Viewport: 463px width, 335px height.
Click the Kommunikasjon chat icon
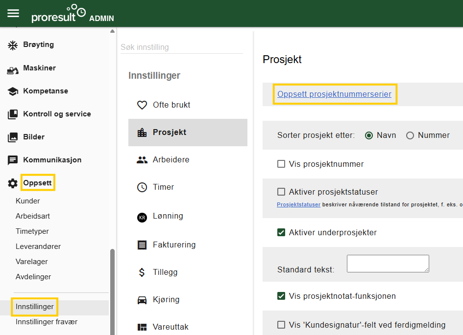(12, 160)
